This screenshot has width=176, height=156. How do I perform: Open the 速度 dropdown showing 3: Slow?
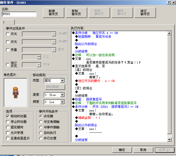54,95
